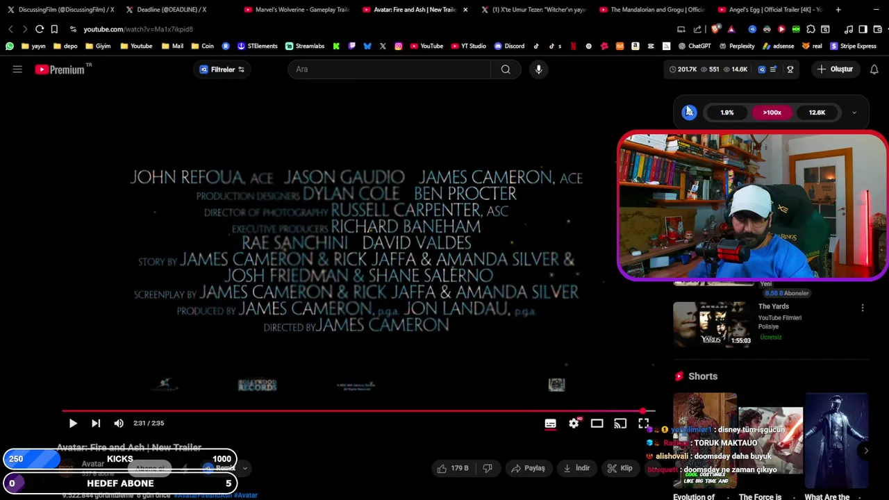Open the Mail bookmarks folder

pyautogui.click(x=172, y=46)
